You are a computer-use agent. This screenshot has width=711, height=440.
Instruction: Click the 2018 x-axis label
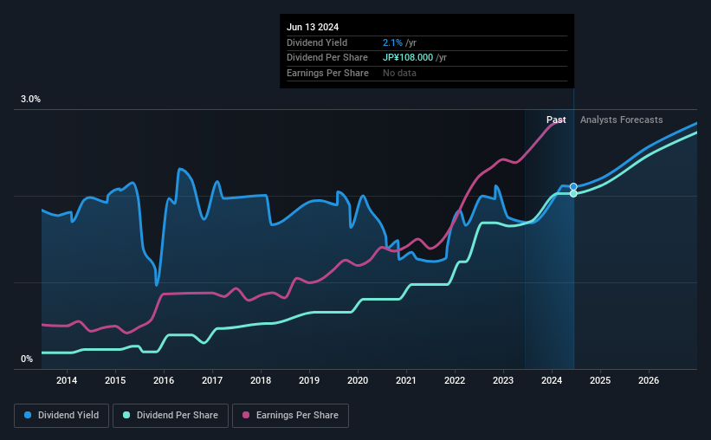(x=261, y=380)
